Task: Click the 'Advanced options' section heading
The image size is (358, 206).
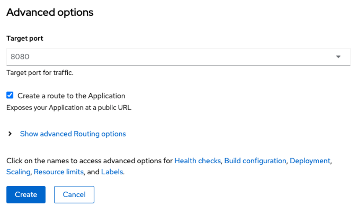Action: tap(50, 12)
